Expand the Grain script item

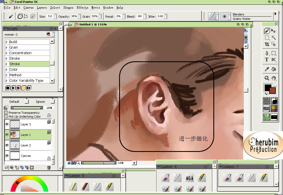click(x=7, y=48)
